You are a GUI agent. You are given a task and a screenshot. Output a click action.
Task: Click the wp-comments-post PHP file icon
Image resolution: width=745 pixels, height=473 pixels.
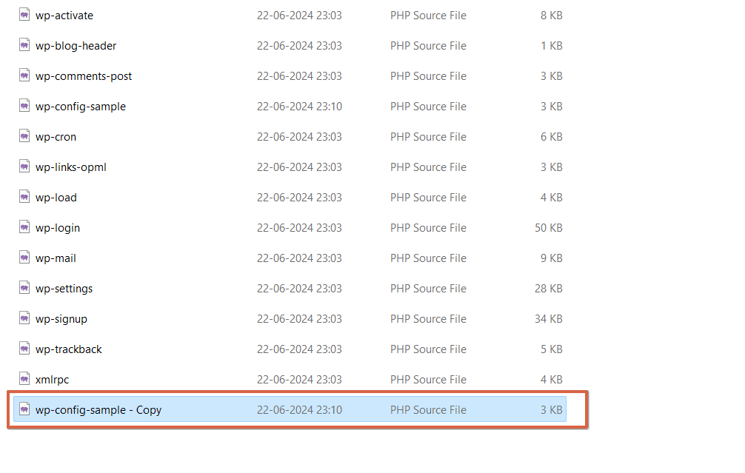point(24,76)
